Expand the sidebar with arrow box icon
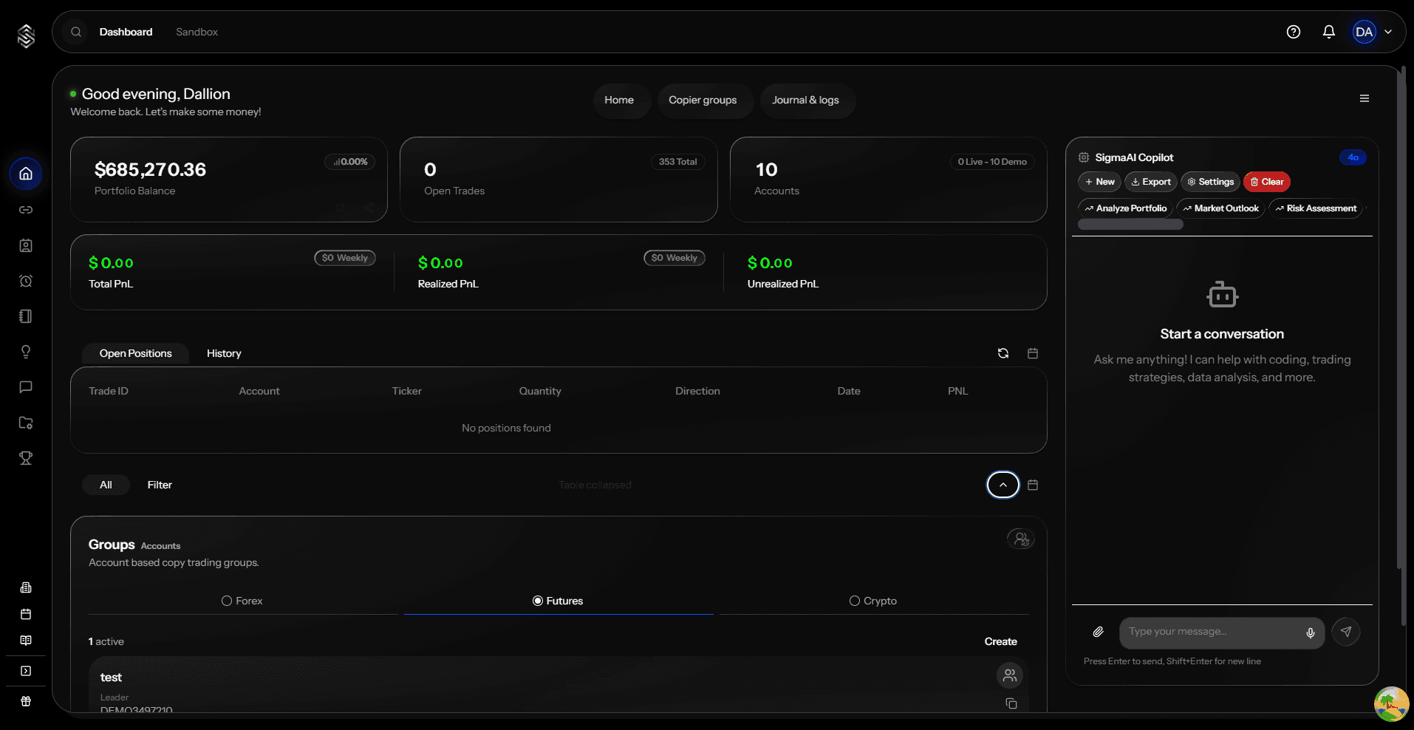 (26, 671)
